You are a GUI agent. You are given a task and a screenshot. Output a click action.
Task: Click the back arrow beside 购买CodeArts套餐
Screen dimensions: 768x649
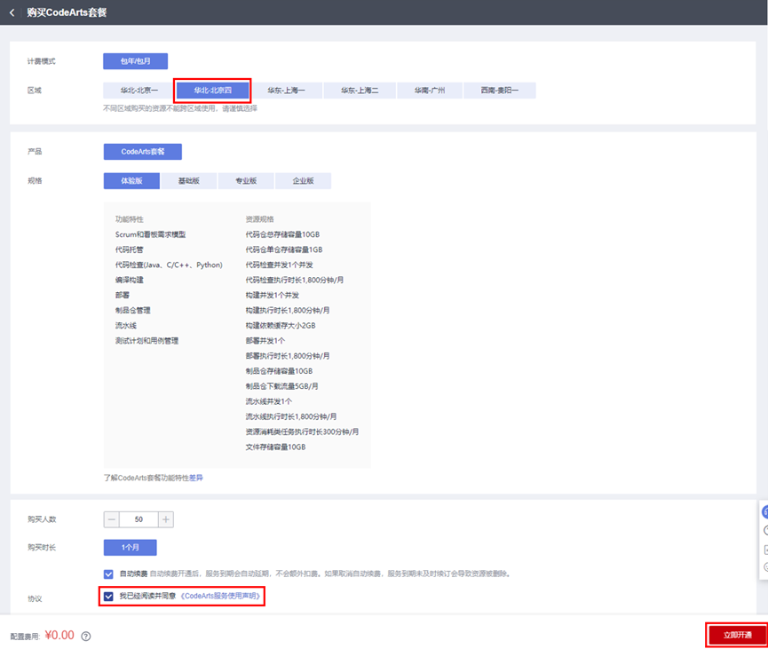12,12
